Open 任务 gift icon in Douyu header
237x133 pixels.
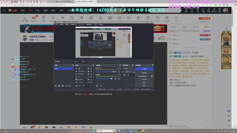220,10
